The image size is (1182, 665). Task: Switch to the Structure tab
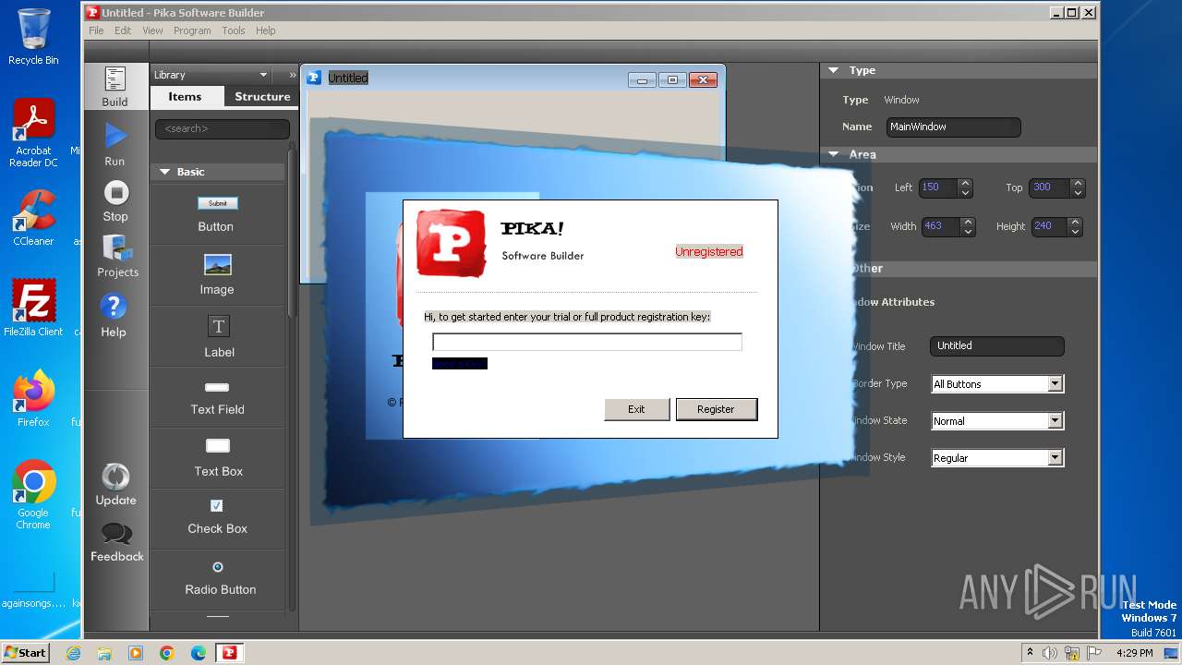pyautogui.click(x=262, y=96)
